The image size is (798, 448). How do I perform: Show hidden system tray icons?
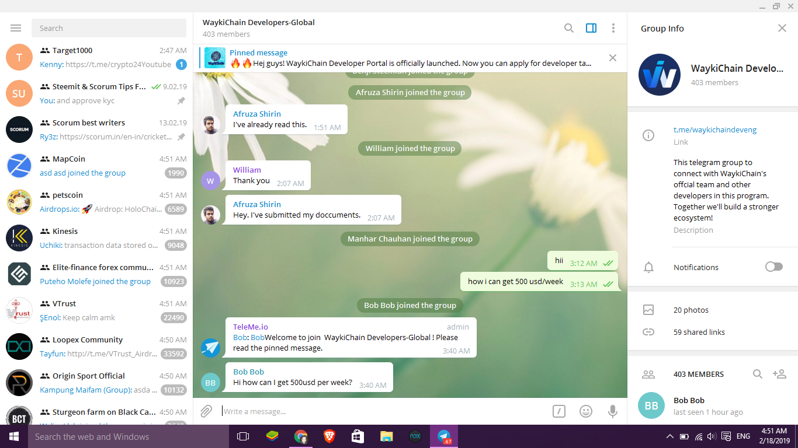click(x=670, y=436)
